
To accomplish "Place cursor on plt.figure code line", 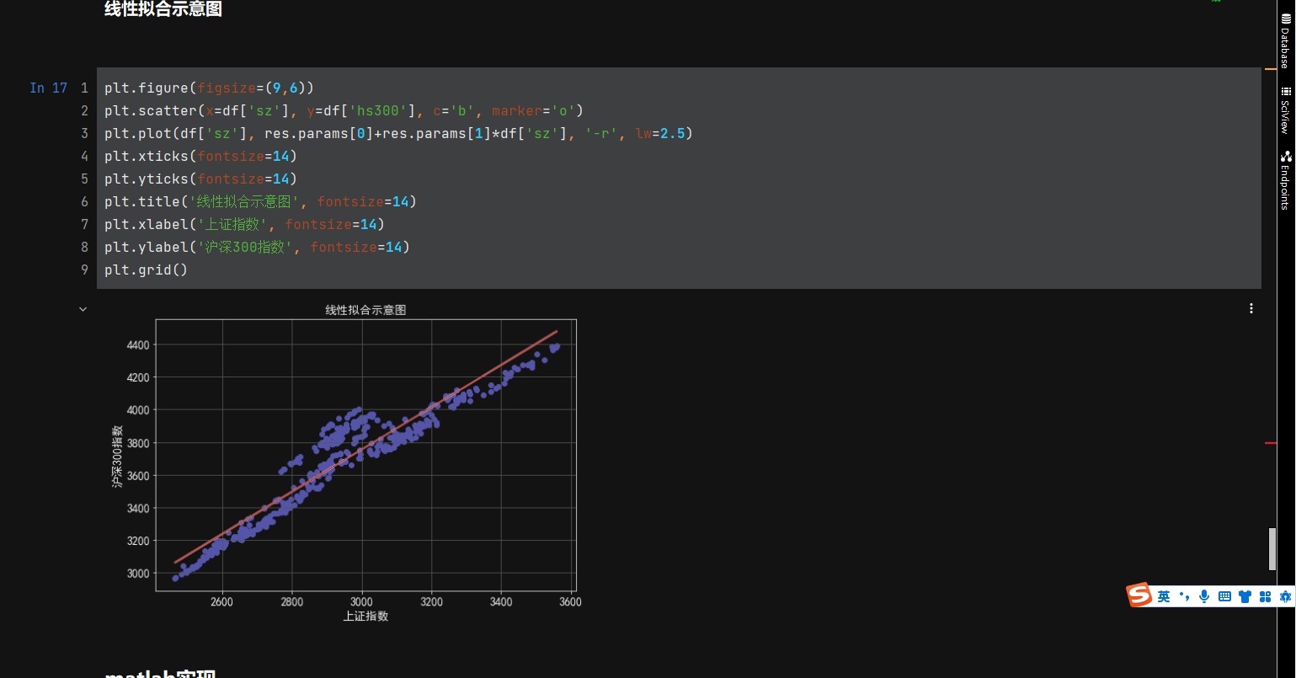I will click(x=209, y=88).
